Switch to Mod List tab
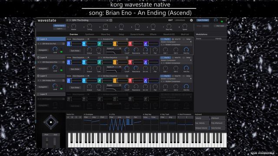Viewport: 278px width, 156px height. click(x=185, y=34)
